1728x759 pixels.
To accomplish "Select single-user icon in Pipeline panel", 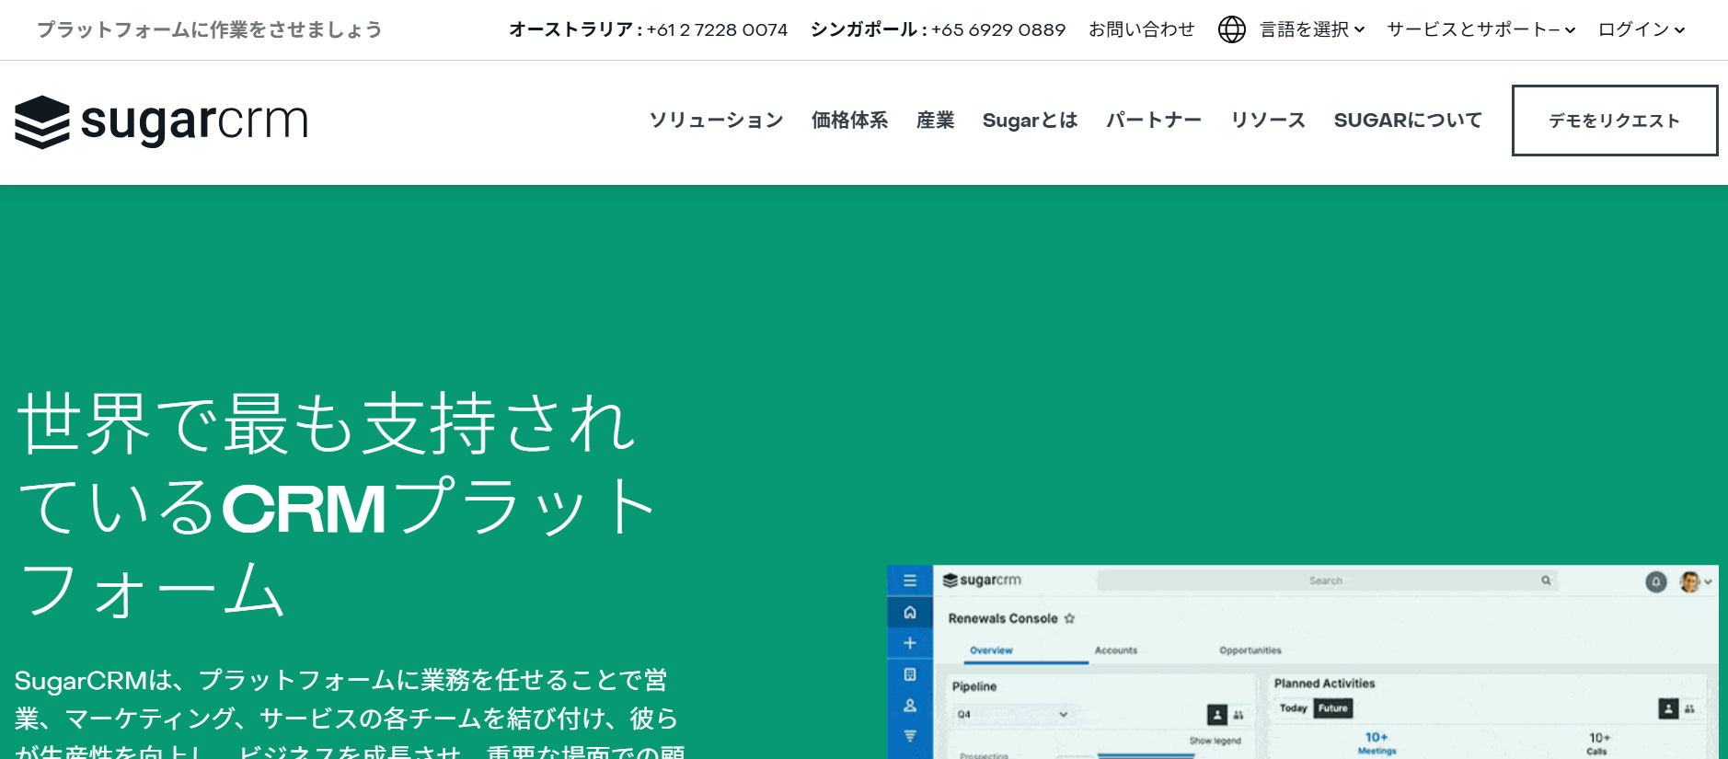I will pos(1217,714).
